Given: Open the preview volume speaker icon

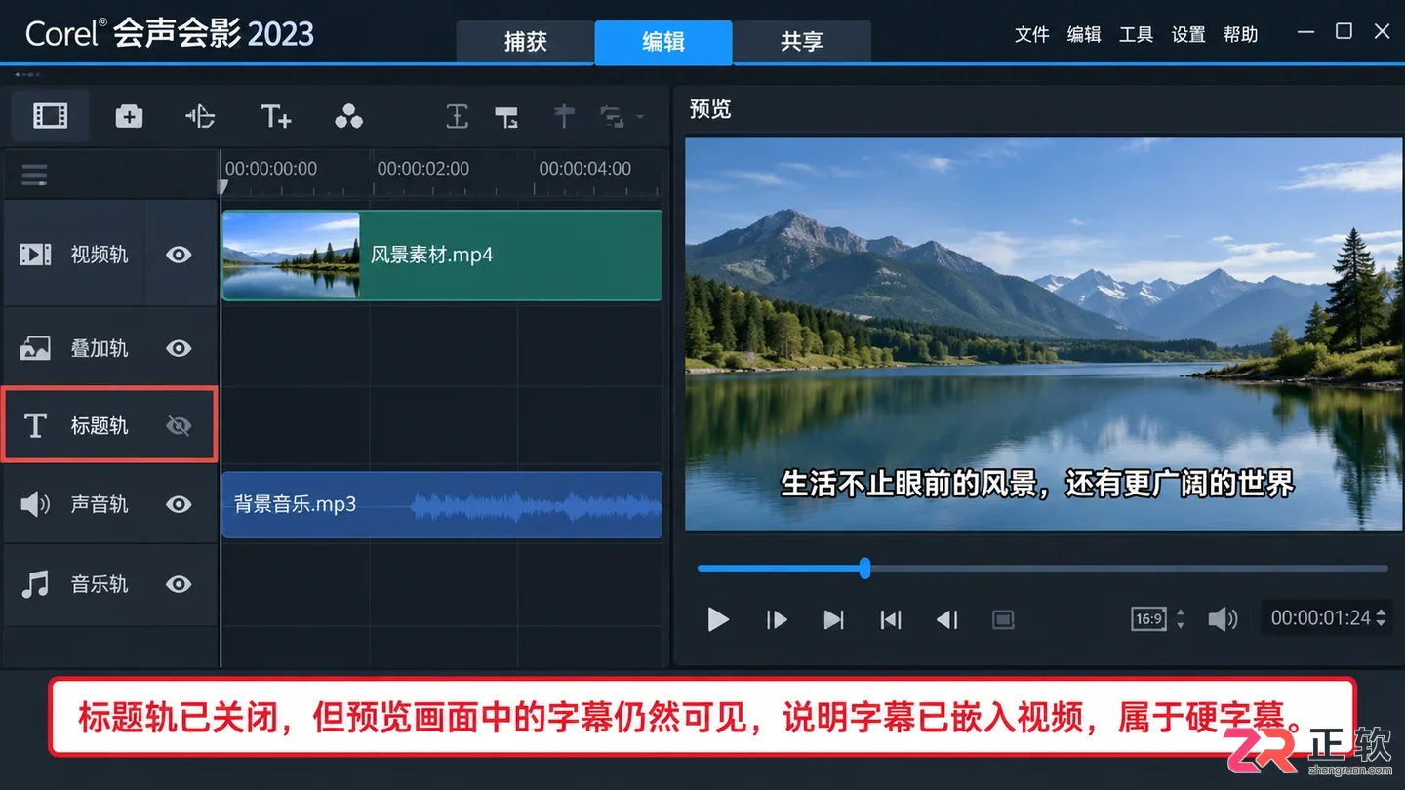Looking at the screenshot, I should click(x=1223, y=618).
